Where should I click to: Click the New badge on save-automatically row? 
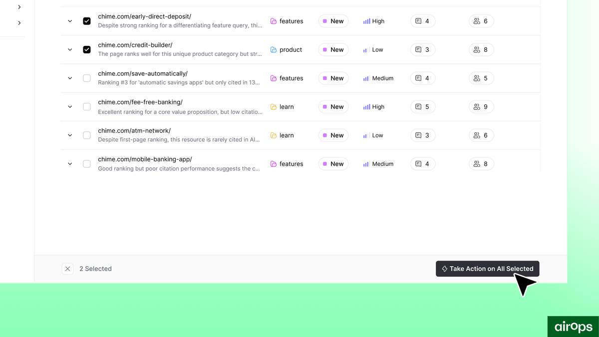click(333, 78)
